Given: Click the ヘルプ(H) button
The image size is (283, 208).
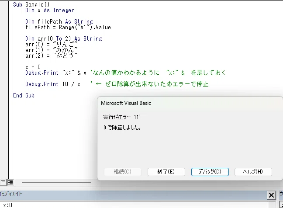Looking at the screenshot, I should pyautogui.click(x=253, y=172).
